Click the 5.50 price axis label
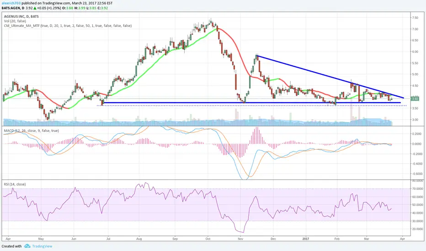 [x=415, y=63]
